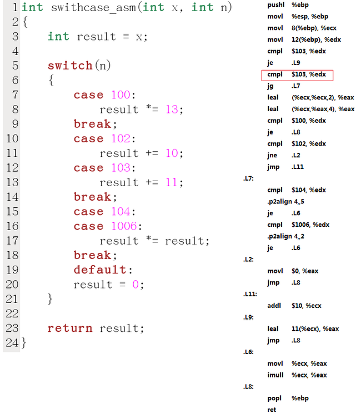Viewport: 361px width, 418px height.
Task: Select the 'jg .L7' jump instruction
Action: tap(284, 86)
